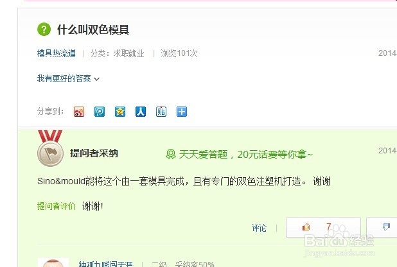Click the thumbs-up like button
397x267 pixels.
(323, 227)
